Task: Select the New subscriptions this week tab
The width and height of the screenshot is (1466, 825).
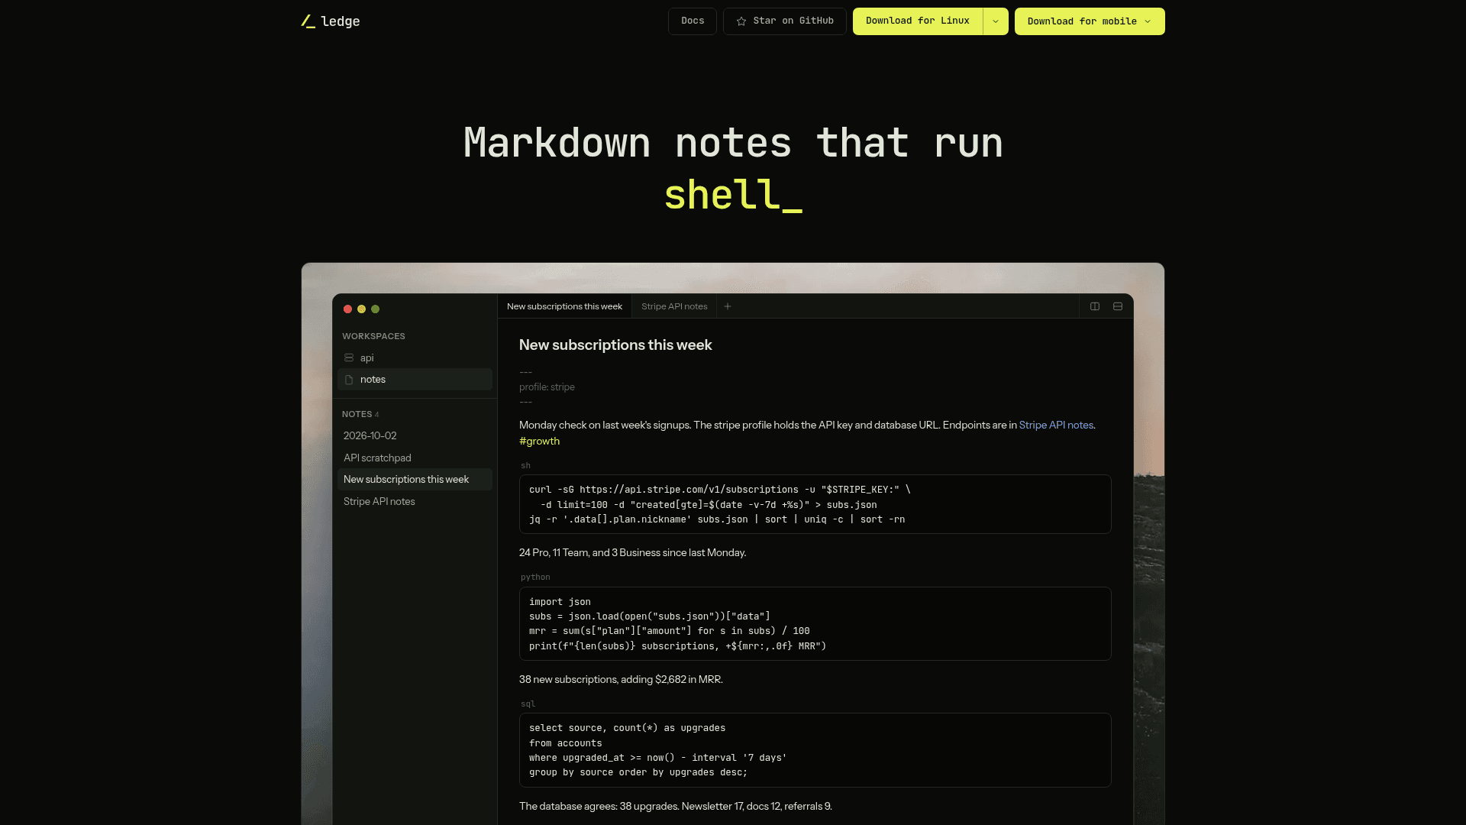Action: [564, 306]
